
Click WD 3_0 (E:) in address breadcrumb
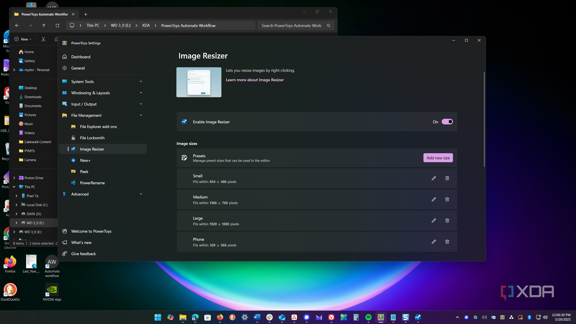[x=121, y=25]
